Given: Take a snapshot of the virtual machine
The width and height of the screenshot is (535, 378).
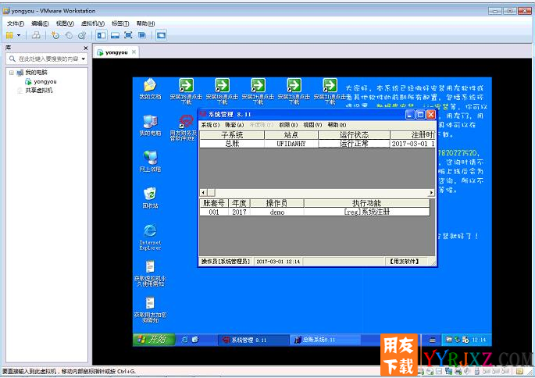Looking at the screenshot, I should click(55, 35).
